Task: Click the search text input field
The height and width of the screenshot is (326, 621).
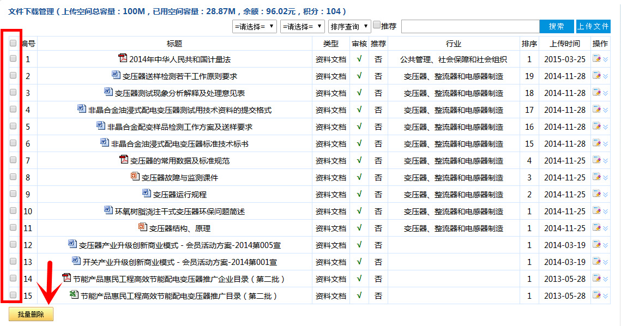Action: pyautogui.click(x=470, y=27)
